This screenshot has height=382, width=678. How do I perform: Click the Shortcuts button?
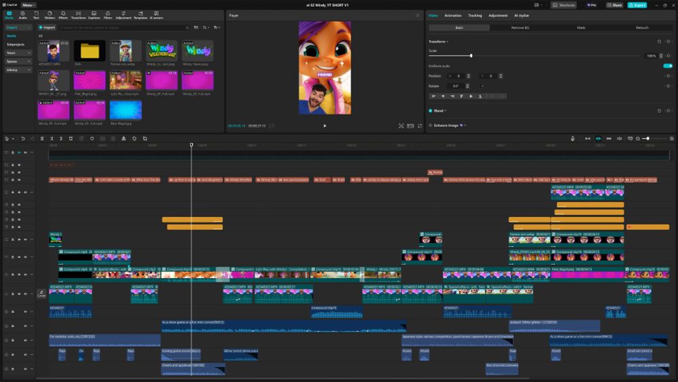(564, 5)
